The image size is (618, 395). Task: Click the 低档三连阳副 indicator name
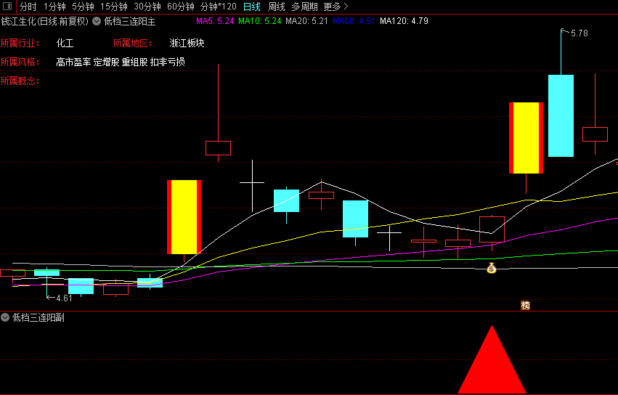38,317
